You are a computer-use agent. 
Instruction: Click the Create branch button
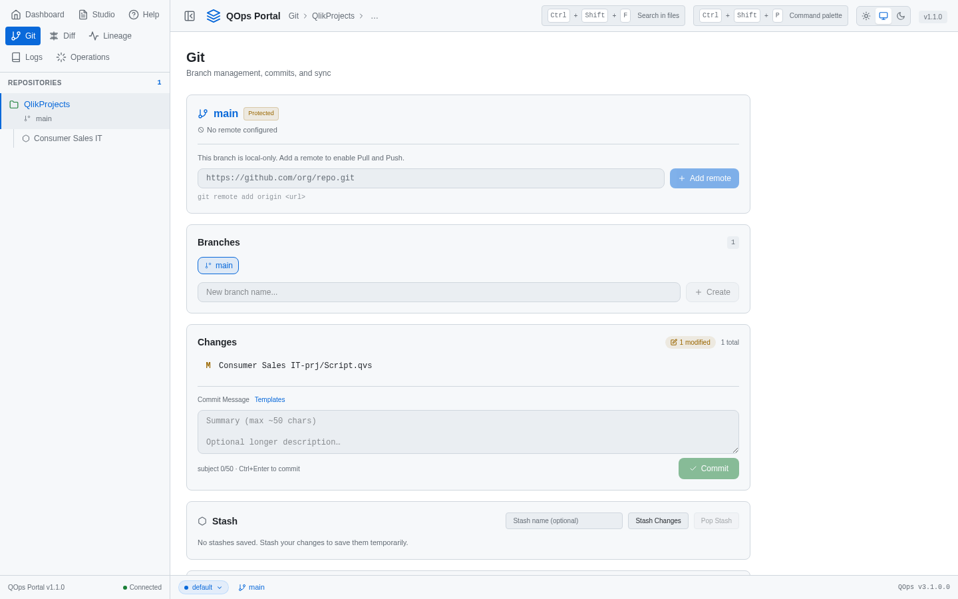[713, 292]
